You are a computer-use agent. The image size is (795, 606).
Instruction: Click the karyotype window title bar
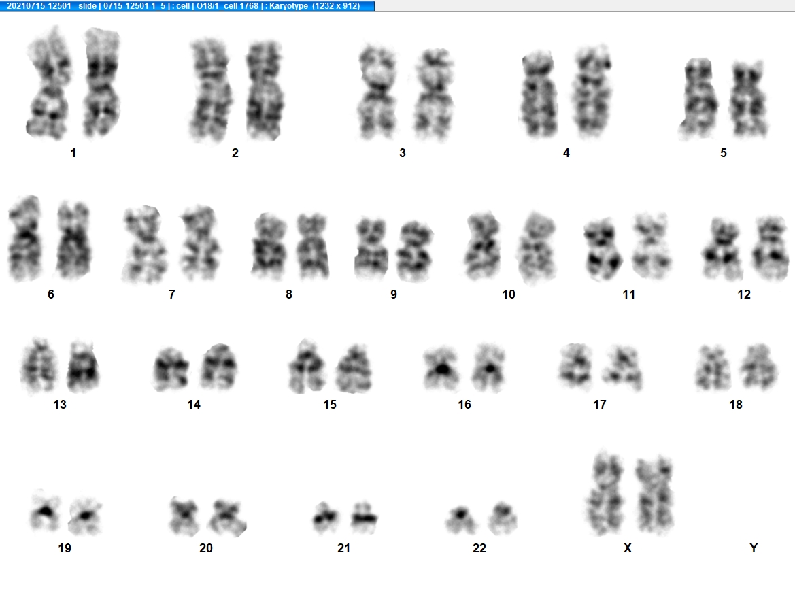coord(187,6)
